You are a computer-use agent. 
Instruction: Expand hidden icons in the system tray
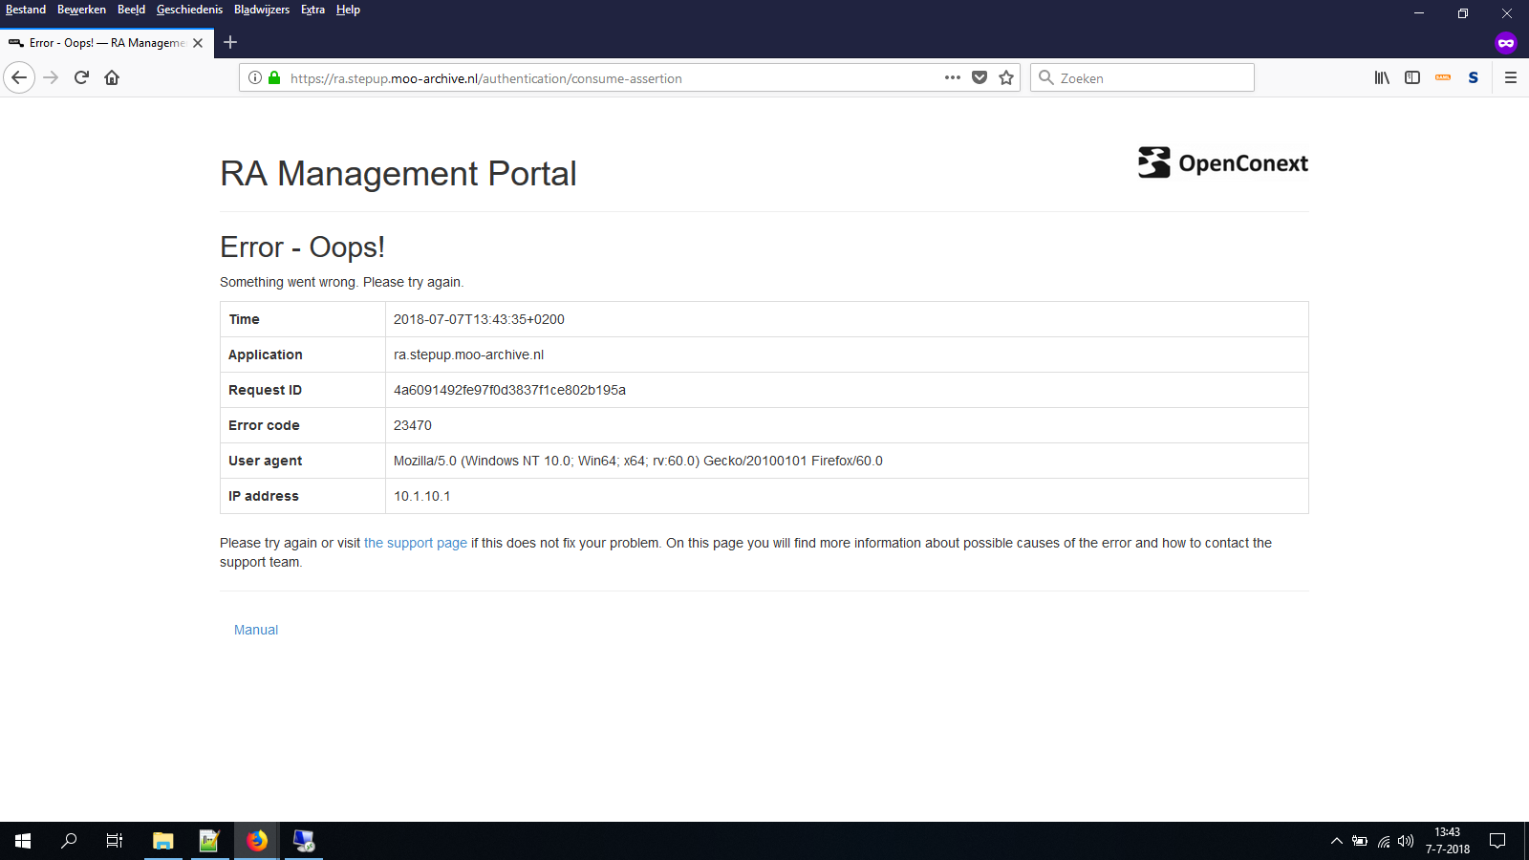pos(1336,841)
